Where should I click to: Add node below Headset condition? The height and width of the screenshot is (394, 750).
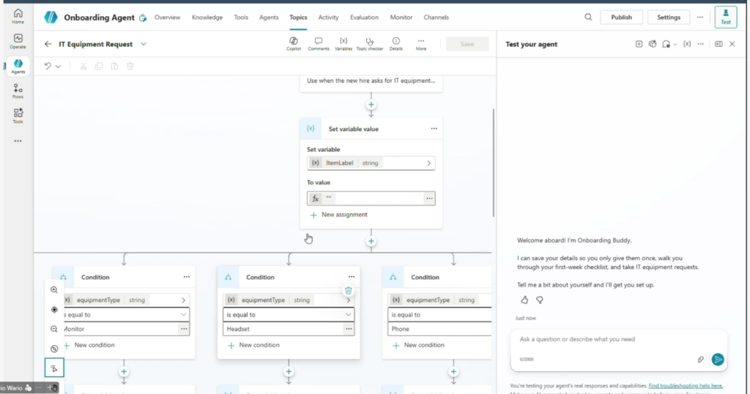pyautogui.click(x=289, y=371)
